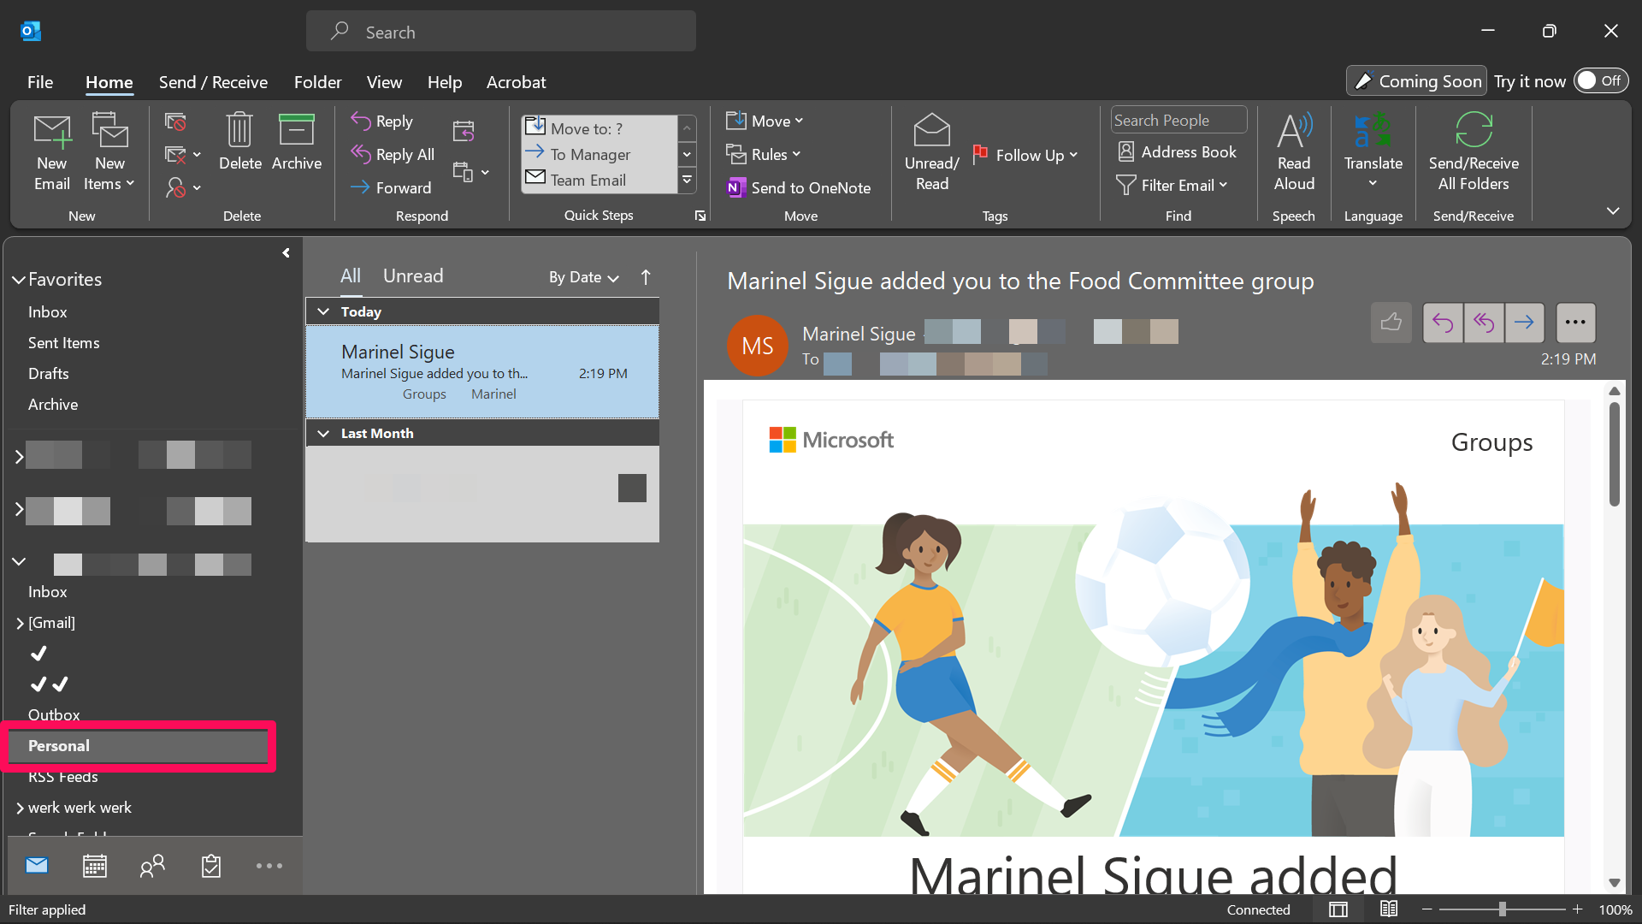Open the By Date sort dropdown

[x=583, y=277]
